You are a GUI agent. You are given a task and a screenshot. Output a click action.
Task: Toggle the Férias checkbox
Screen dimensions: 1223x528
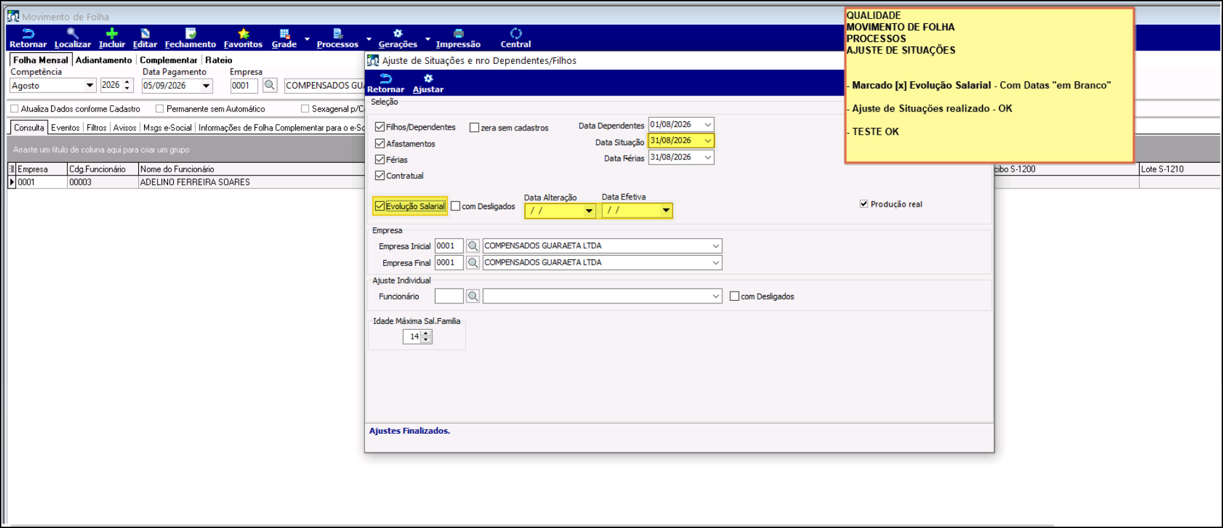380,159
